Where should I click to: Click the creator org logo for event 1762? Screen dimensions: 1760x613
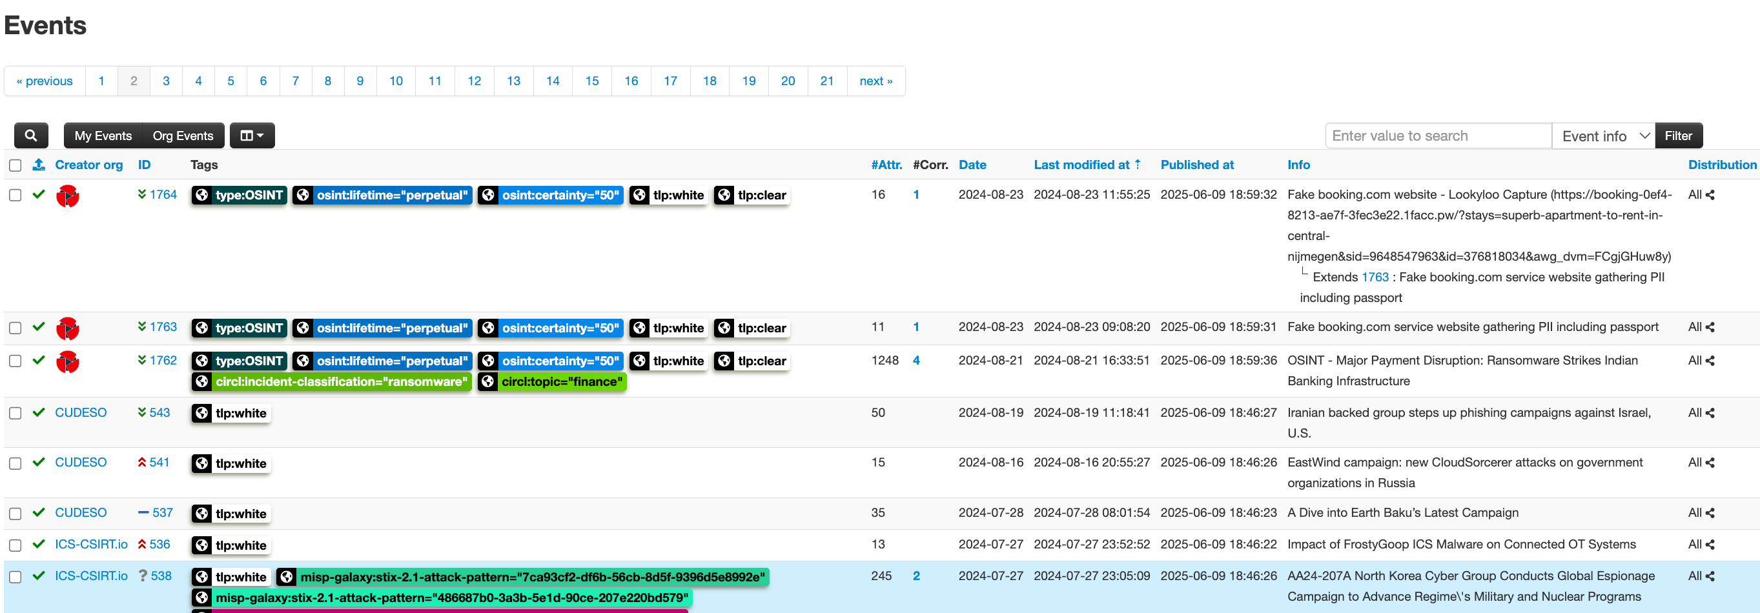68,362
